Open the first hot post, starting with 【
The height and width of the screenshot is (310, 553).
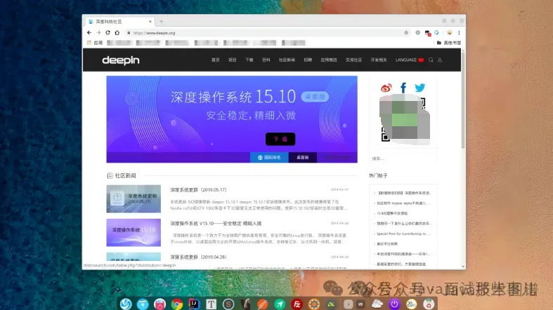pos(404,193)
